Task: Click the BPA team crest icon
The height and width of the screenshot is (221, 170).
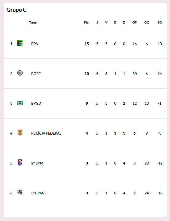Action: pyautogui.click(x=20, y=43)
